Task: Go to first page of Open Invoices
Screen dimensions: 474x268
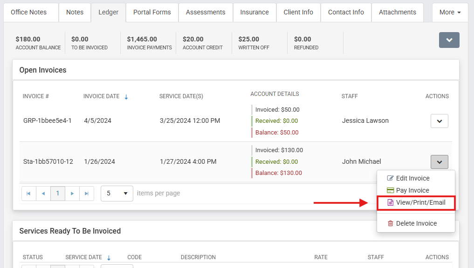Action: tap(29, 194)
